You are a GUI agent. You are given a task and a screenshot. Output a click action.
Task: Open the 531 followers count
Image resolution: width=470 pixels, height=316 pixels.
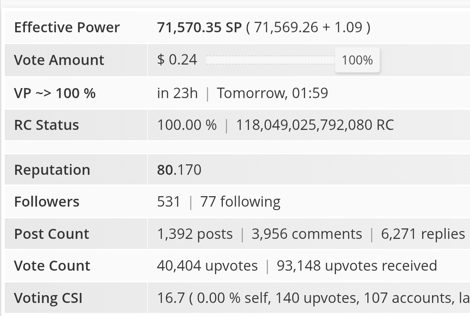[x=169, y=202]
